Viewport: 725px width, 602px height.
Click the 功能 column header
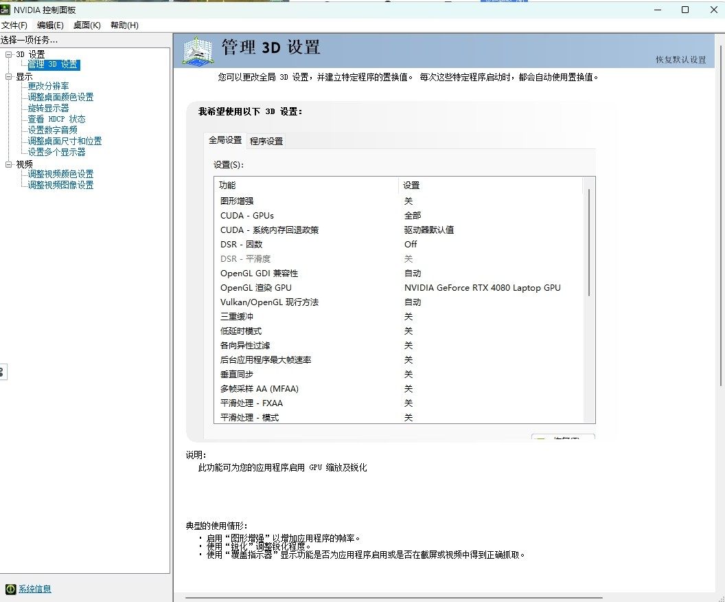pos(306,185)
